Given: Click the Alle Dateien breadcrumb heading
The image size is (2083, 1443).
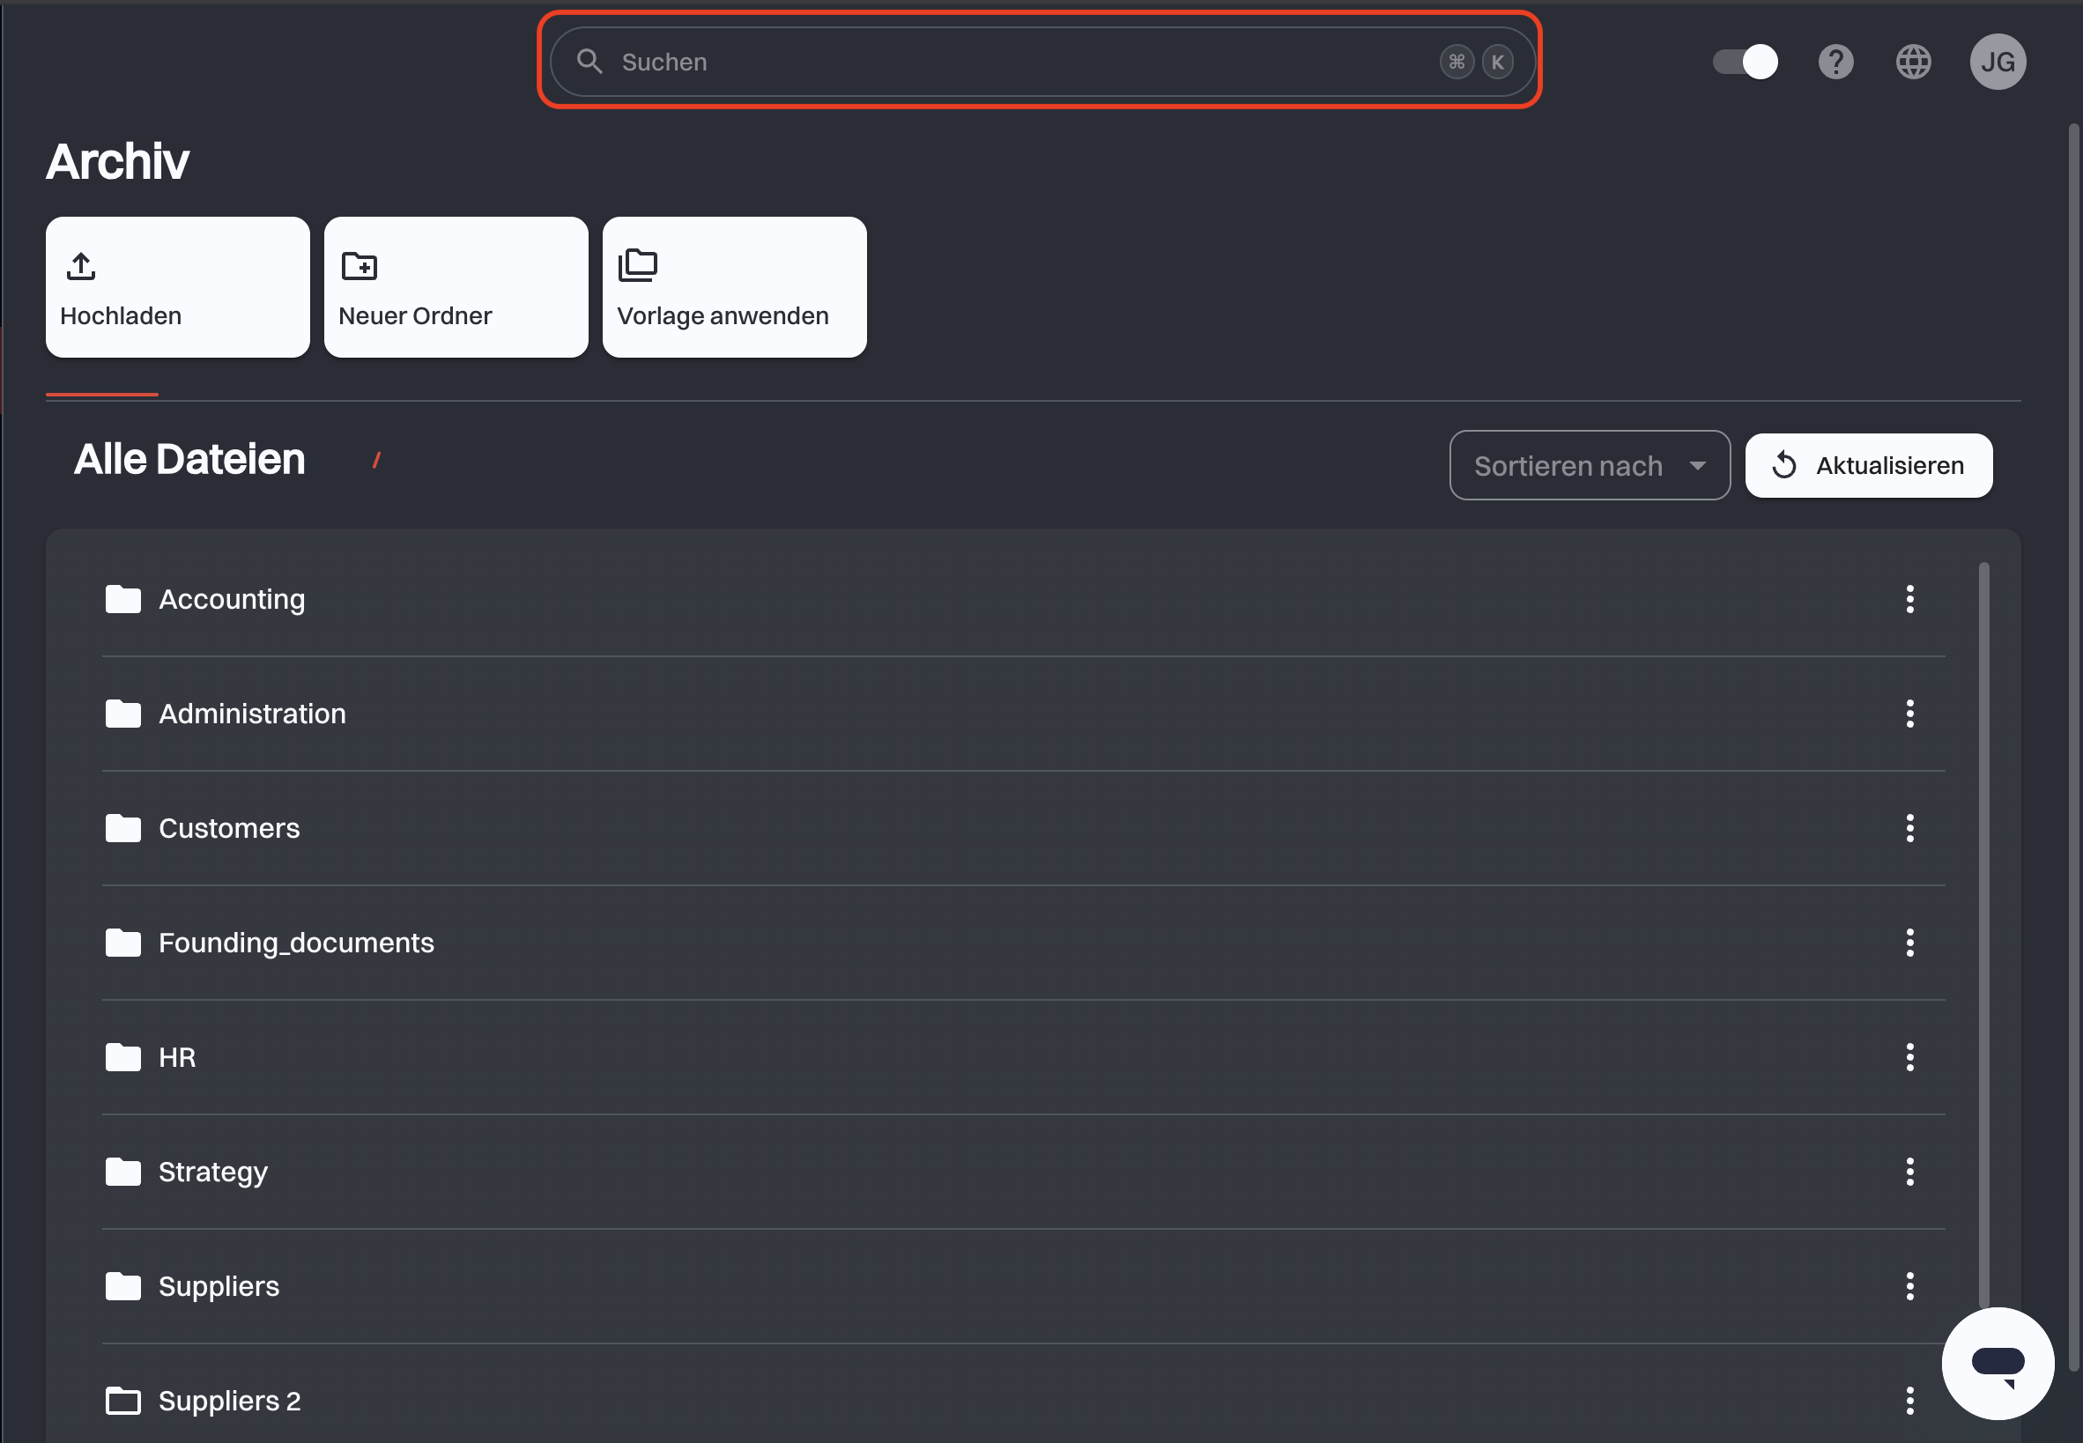Looking at the screenshot, I should click(x=189, y=459).
